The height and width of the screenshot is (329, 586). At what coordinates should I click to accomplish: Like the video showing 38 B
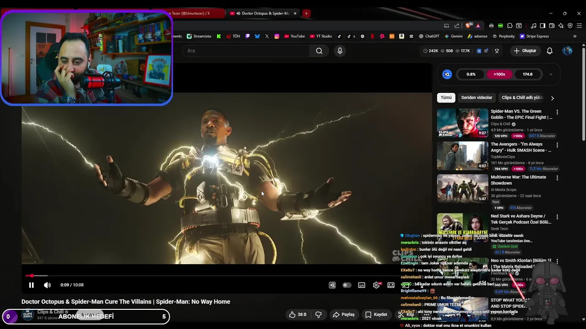(297, 314)
